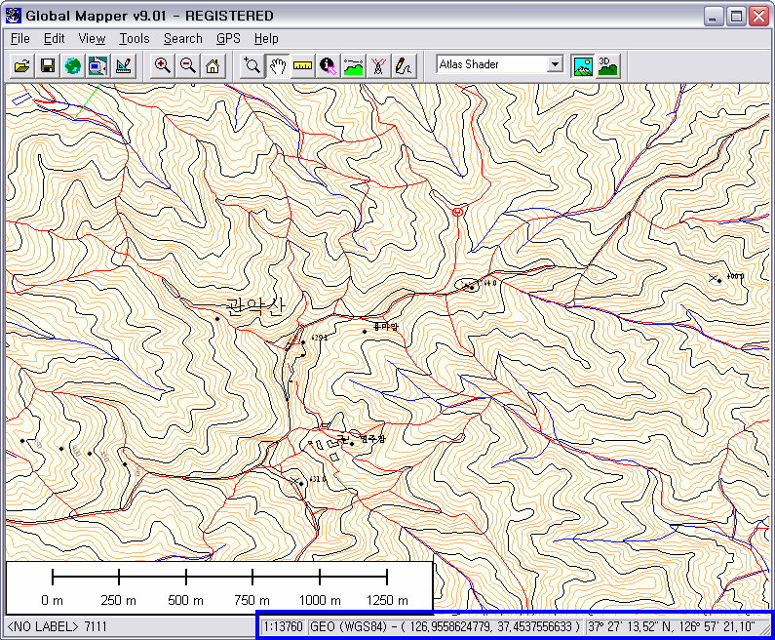Select the Pan hand grab tool
The width and height of the screenshot is (775, 640).
click(x=278, y=65)
